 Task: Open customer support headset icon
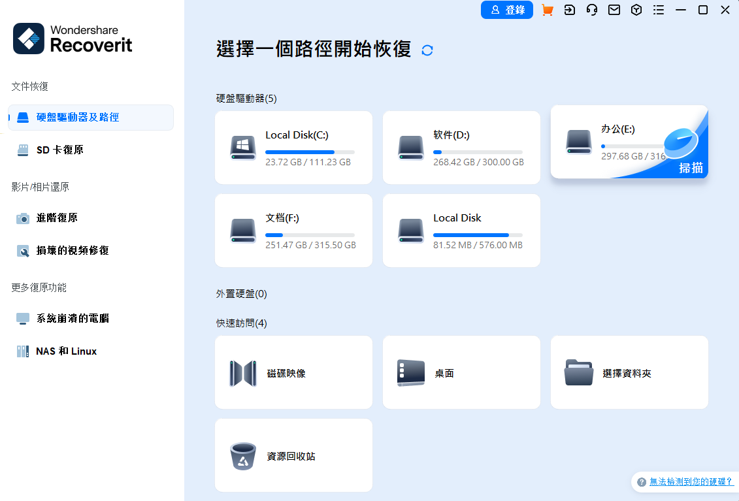[x=592, y=10]
